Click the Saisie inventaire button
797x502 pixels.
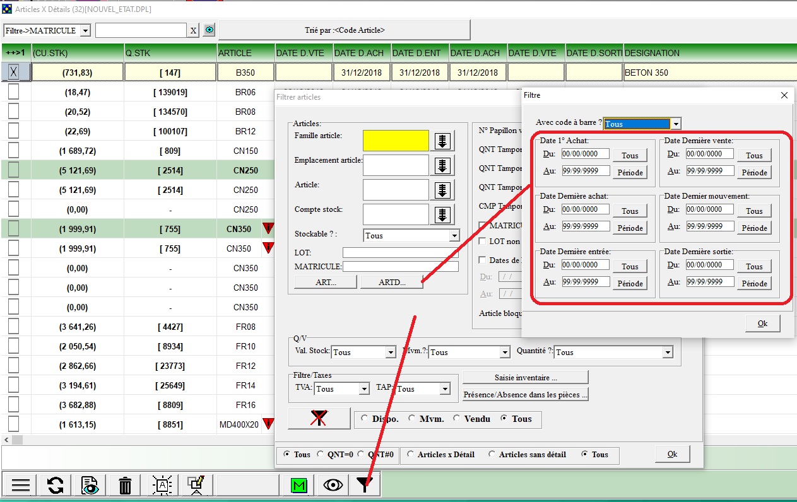(x=526, y=377)
